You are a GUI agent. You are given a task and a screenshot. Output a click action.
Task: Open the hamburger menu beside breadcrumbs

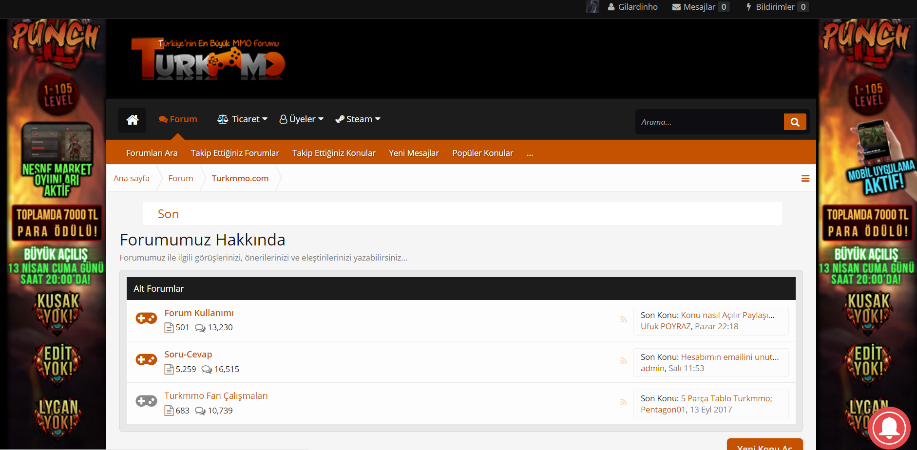805,179
